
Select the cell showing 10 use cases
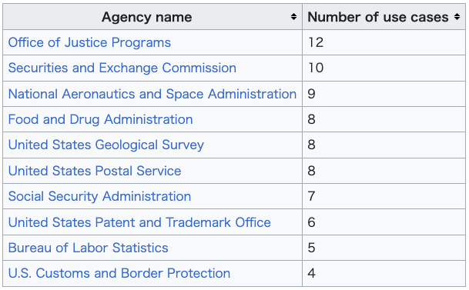(x=384, y=68)
